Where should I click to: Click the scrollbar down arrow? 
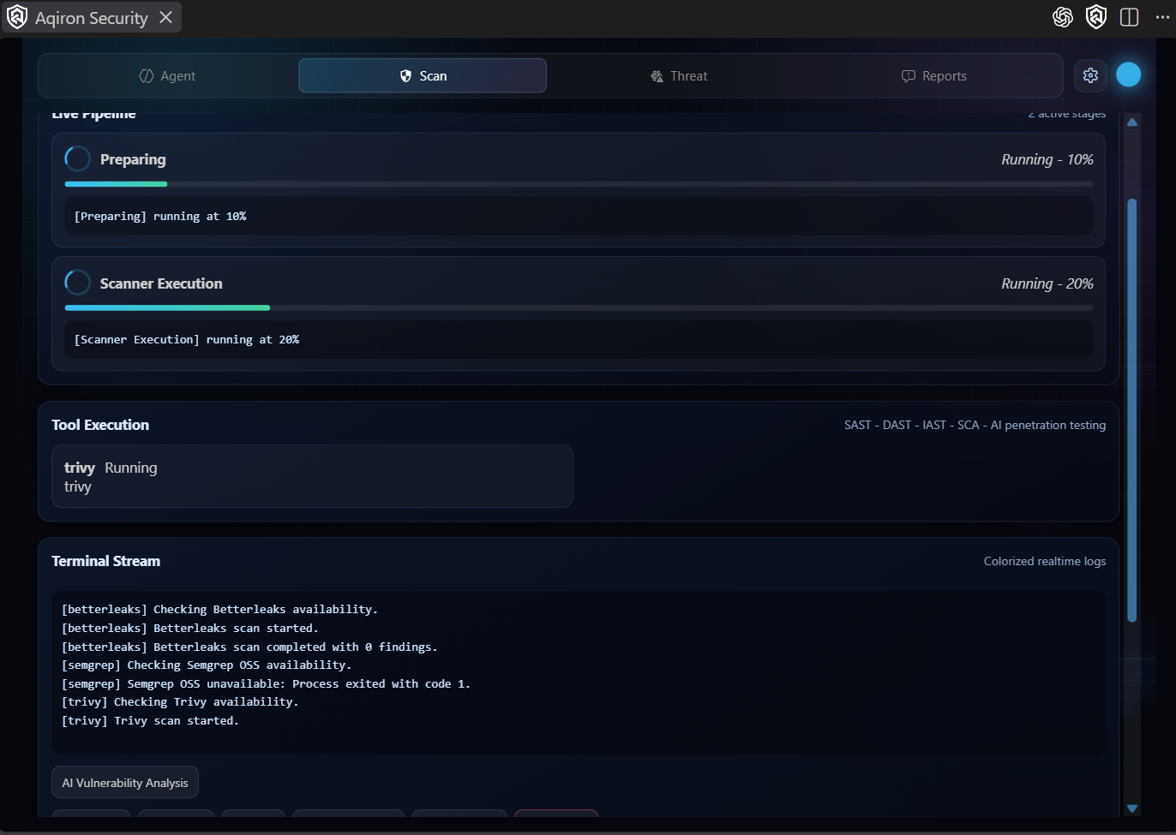pos(1132,808)
